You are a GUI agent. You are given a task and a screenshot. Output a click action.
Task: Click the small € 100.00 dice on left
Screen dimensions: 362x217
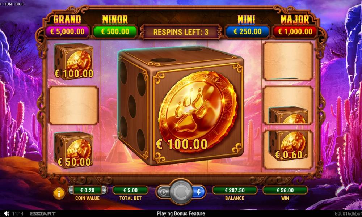coord(73,61)
